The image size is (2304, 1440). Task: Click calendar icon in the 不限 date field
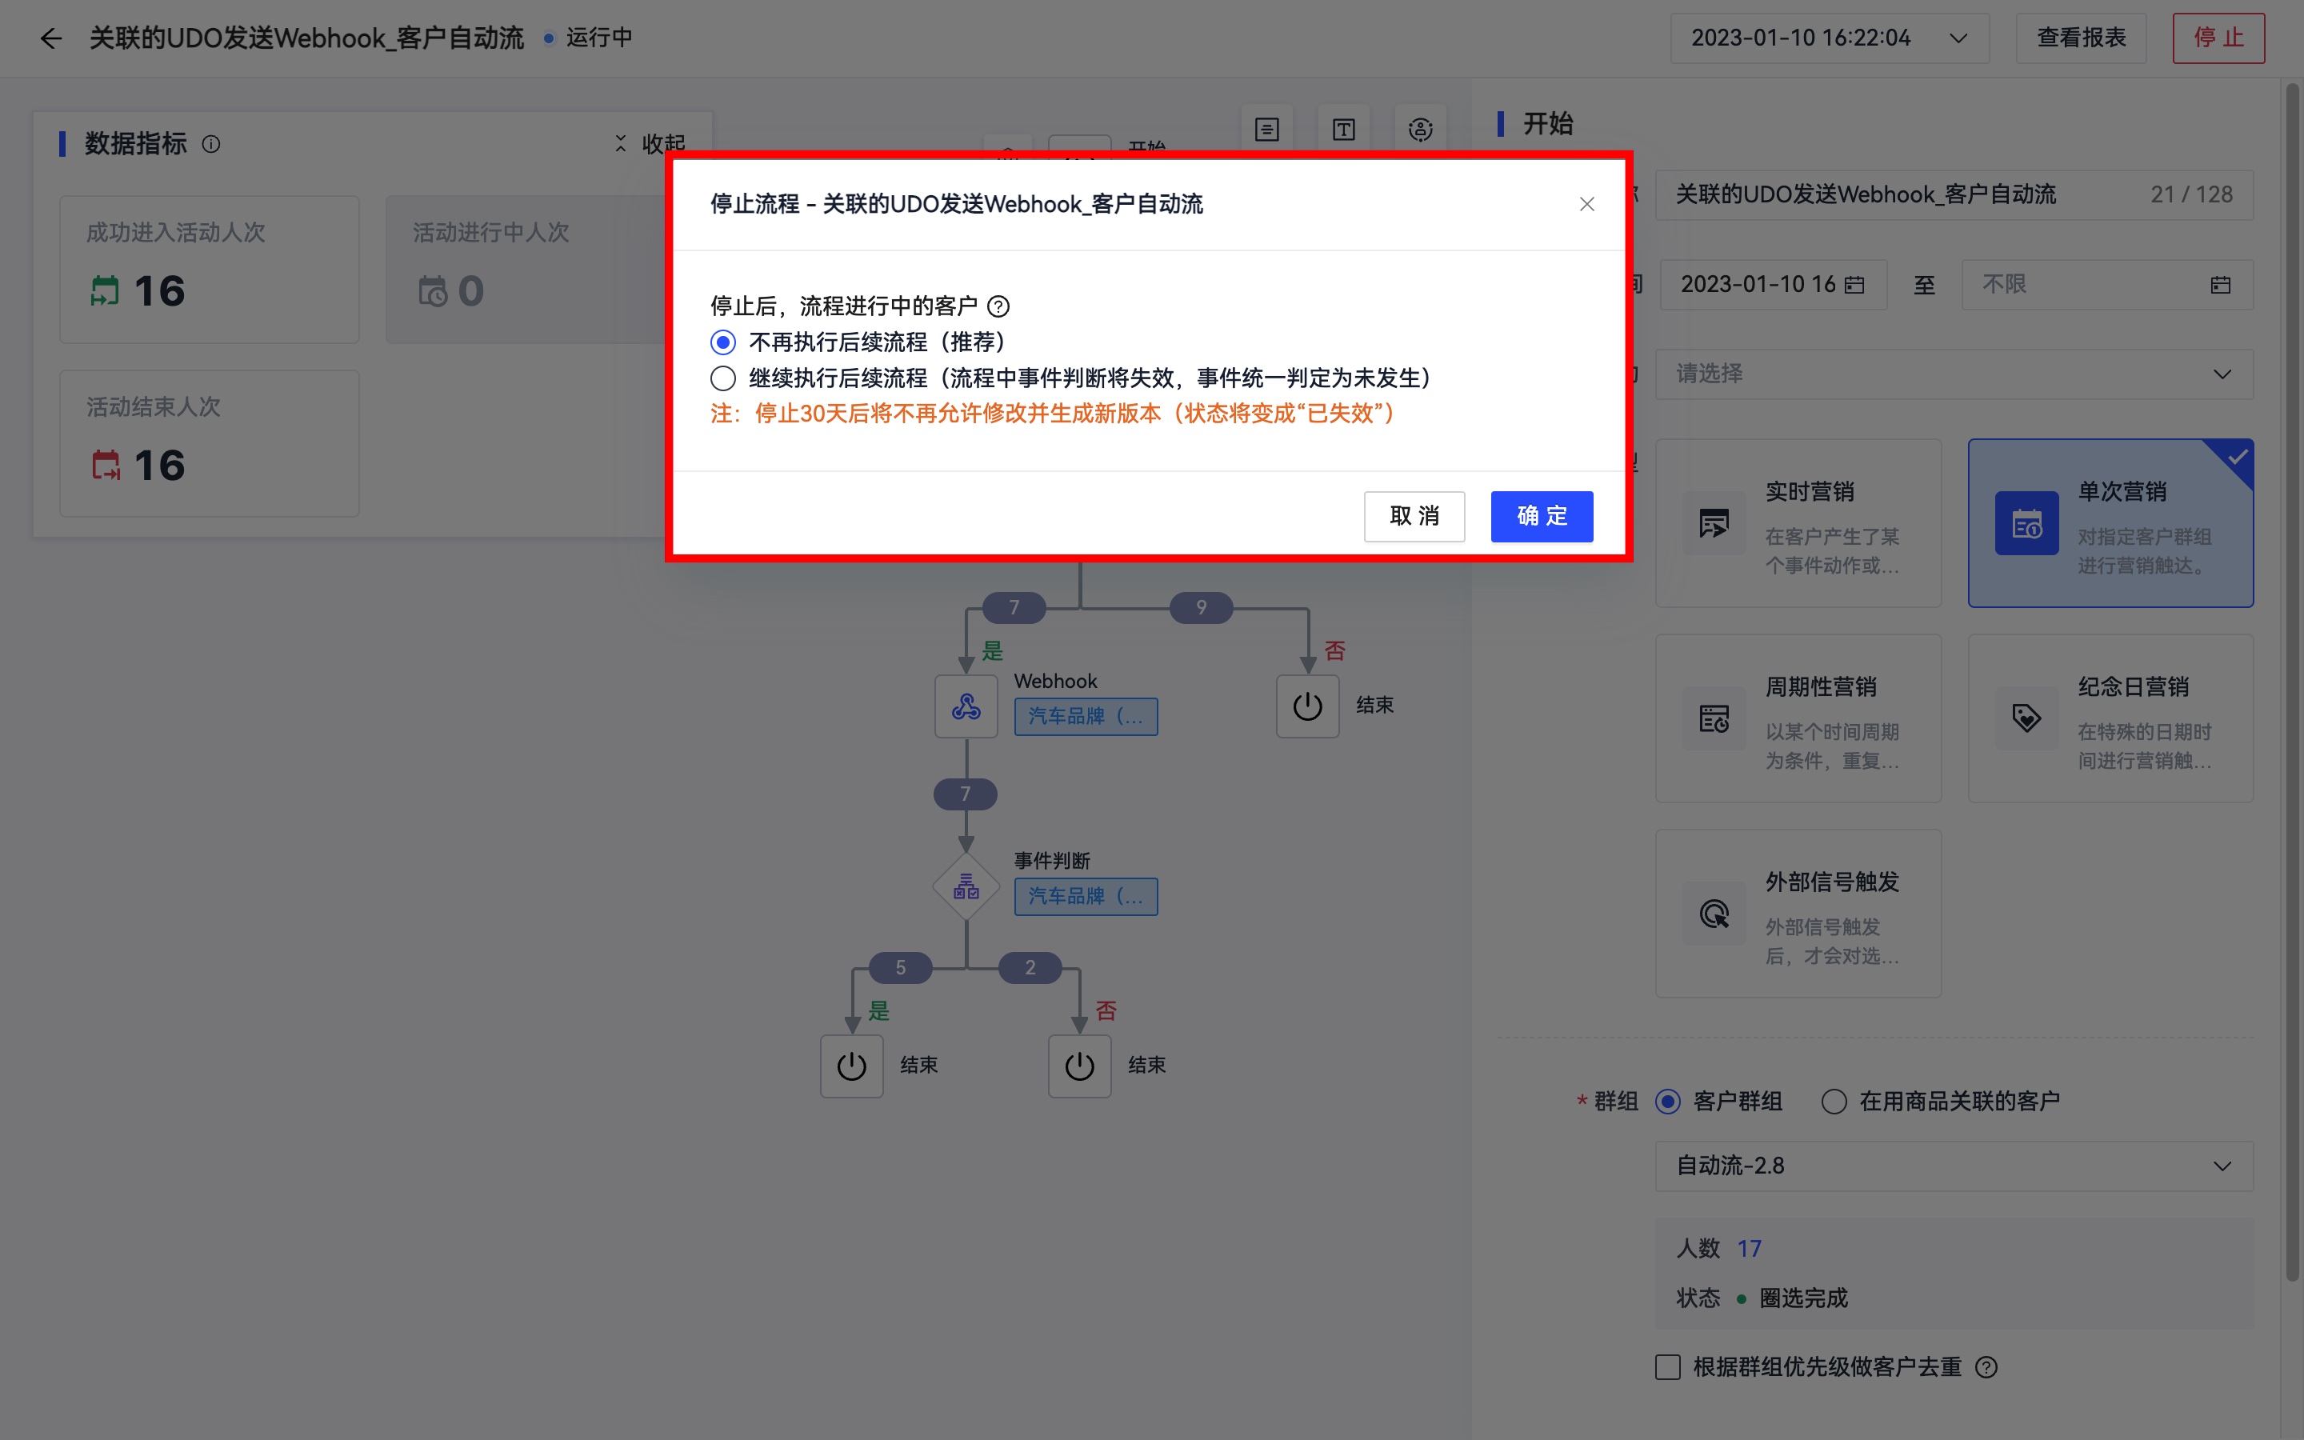[2220, 285]
